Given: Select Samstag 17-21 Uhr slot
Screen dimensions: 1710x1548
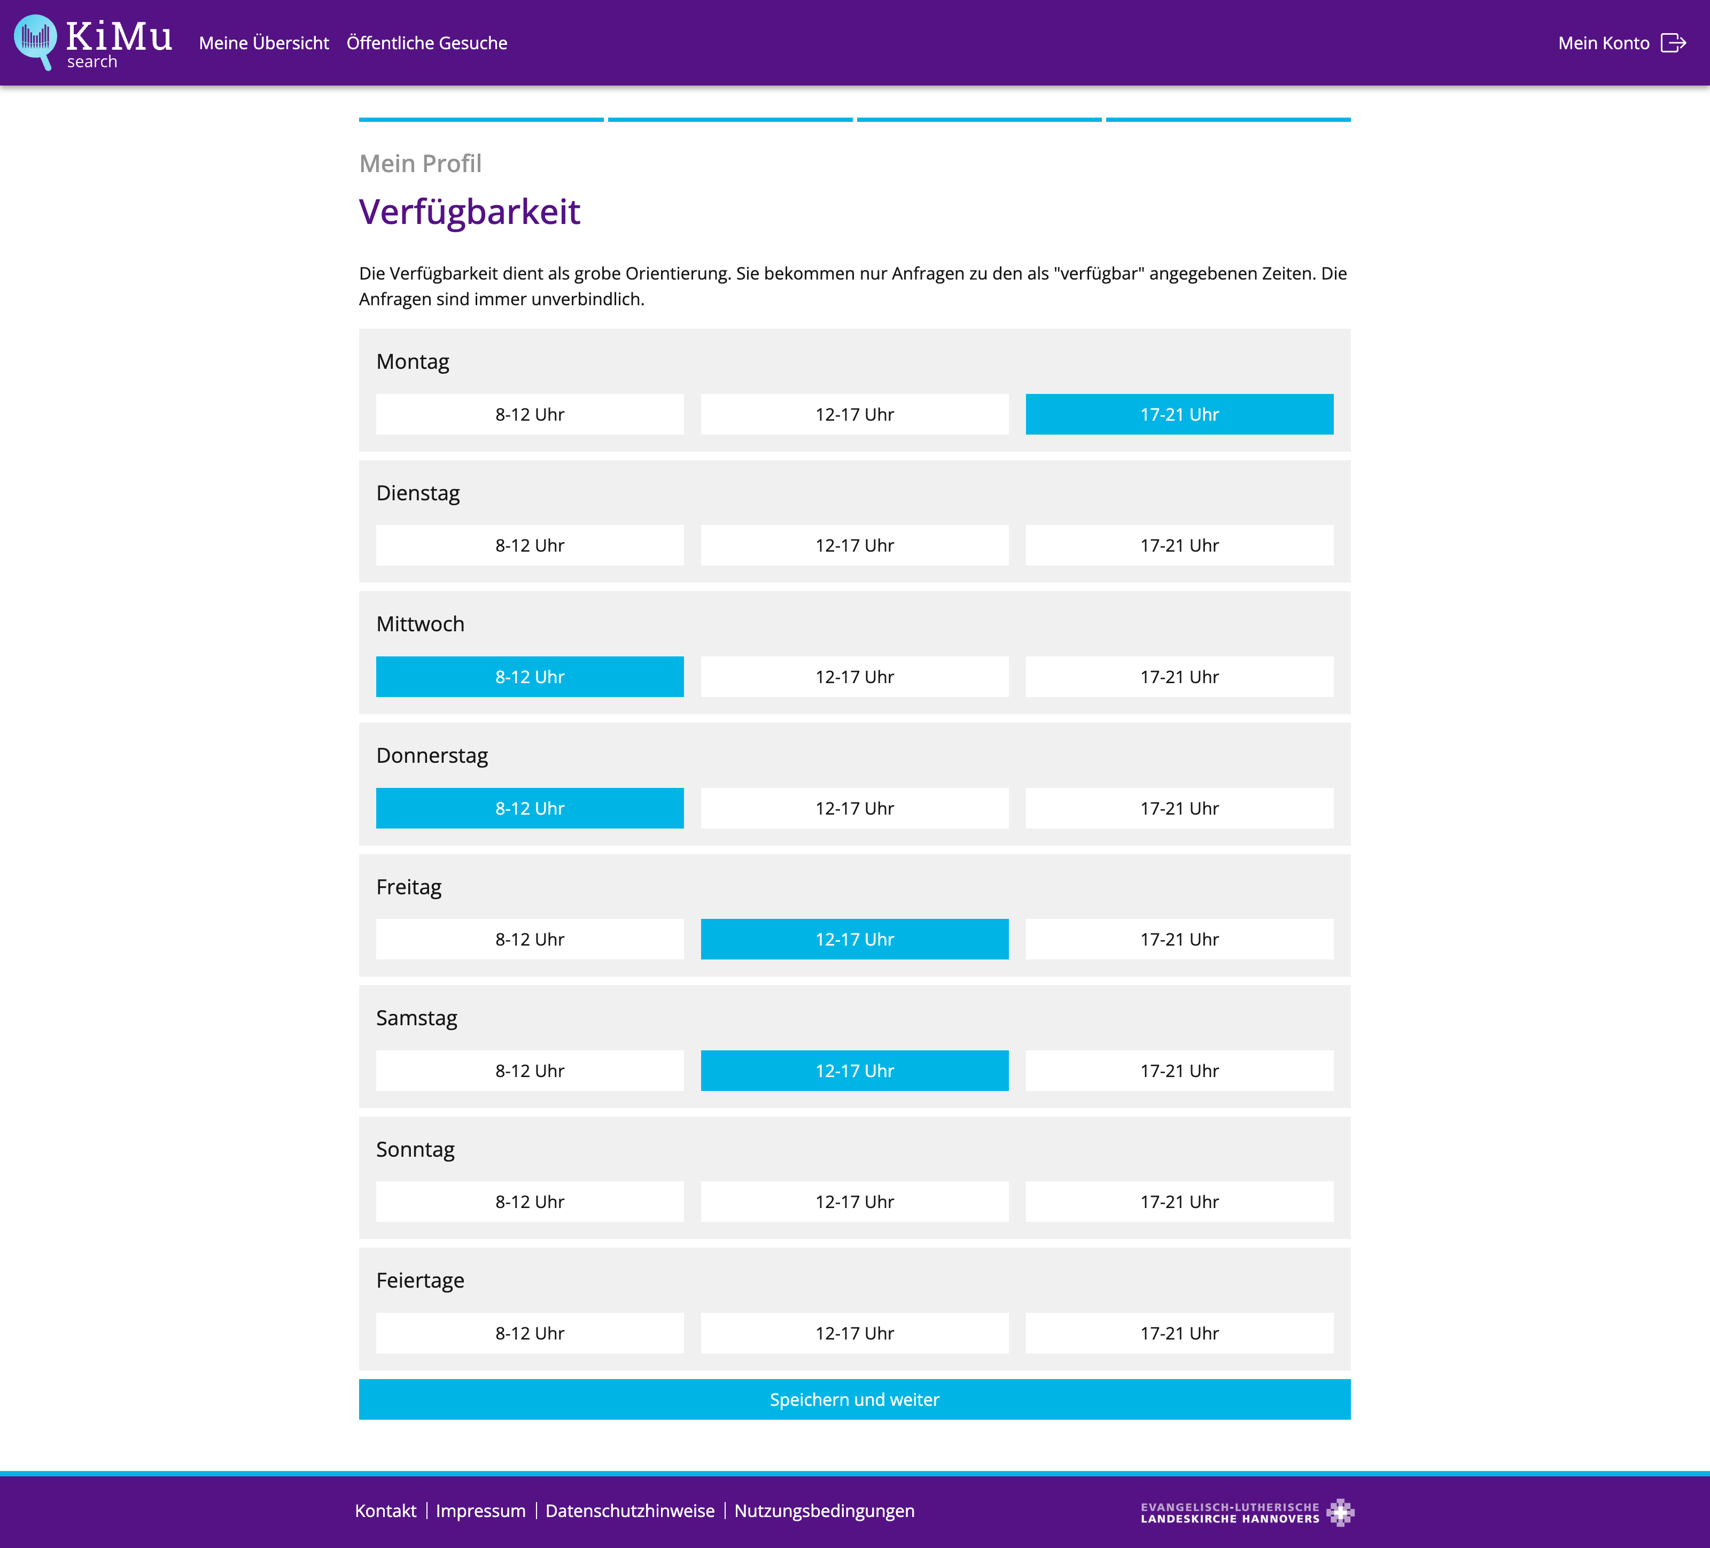Looking at the screenshot, I should [1179, 1070].
